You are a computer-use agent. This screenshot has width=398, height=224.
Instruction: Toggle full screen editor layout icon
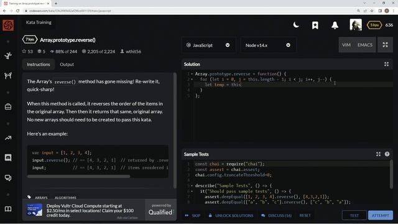pyautogui.click(x=385, y=45)
